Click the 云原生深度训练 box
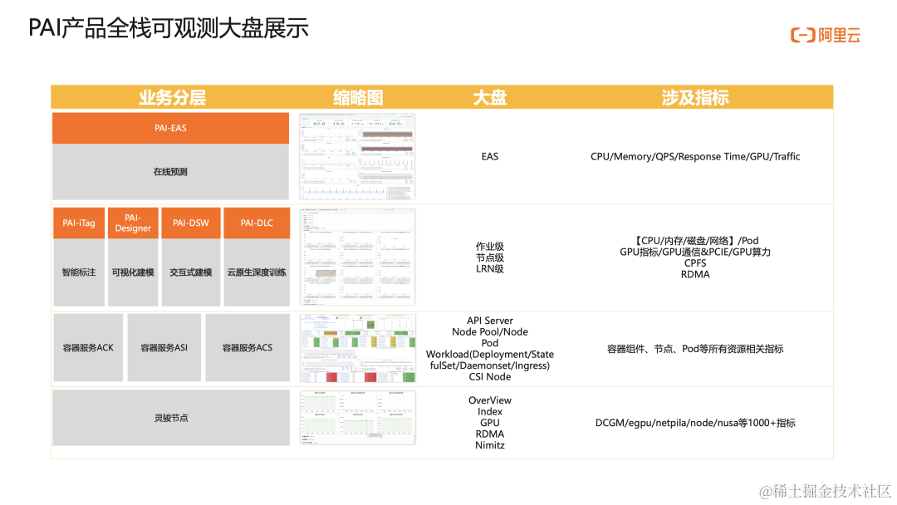 257,272
